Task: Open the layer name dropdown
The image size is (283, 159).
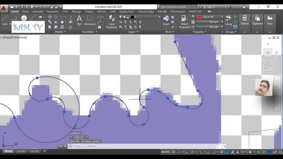Action: coord(159,17)
